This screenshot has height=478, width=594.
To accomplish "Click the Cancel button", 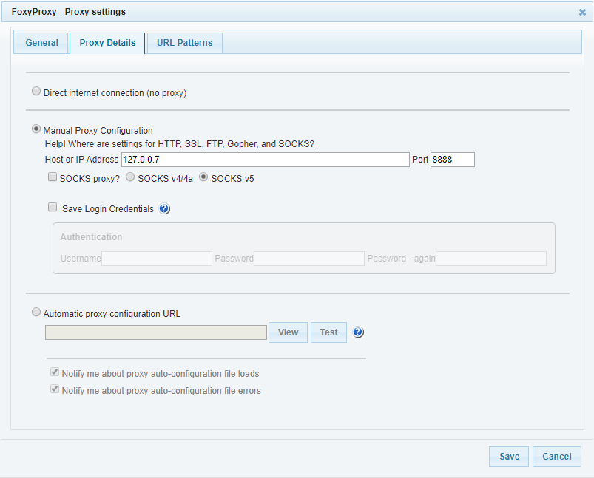I will point(557,457).
